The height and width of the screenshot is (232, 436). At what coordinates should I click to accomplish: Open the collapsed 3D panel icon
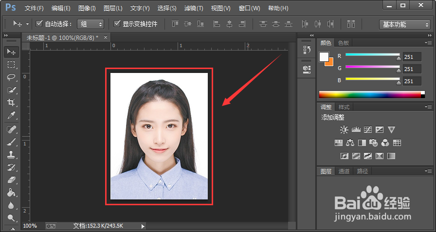[x=307, y=69]
